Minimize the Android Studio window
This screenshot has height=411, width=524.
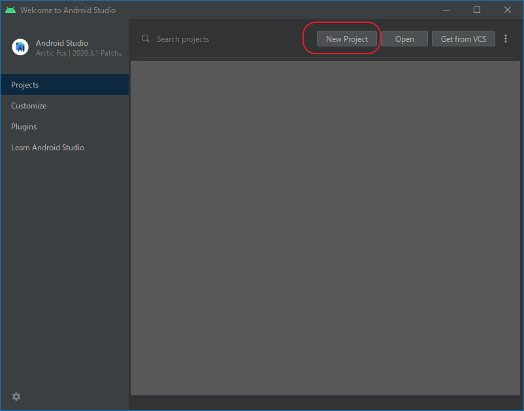(446, 10)
